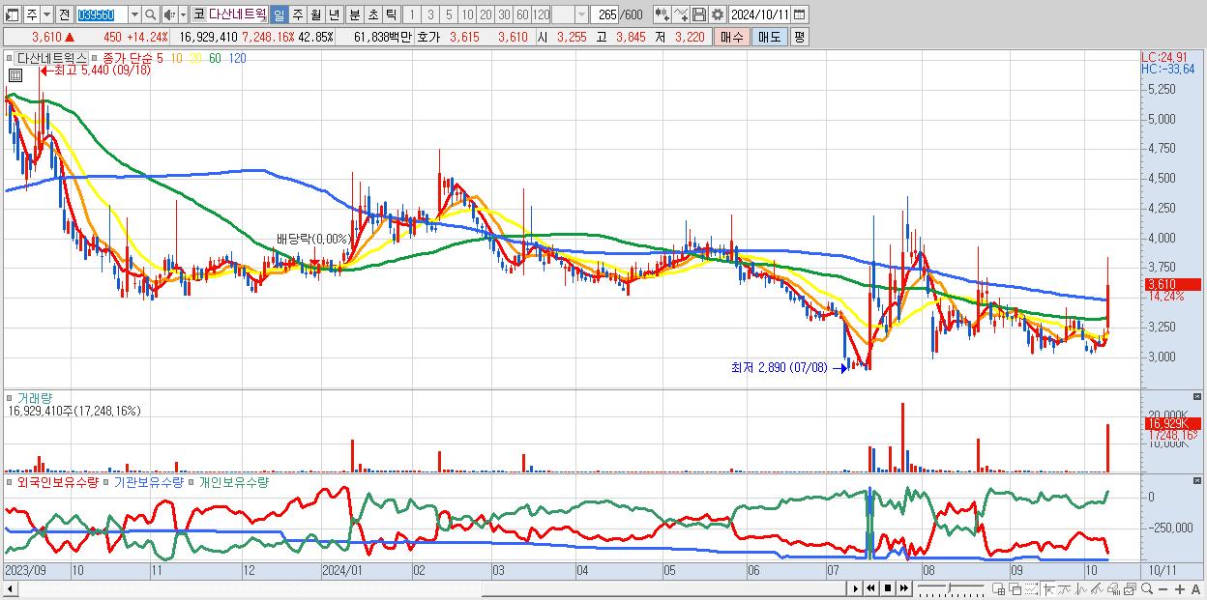Click the 전 button in toolbar
This screenshot has height=600, width=1207.
64,14
